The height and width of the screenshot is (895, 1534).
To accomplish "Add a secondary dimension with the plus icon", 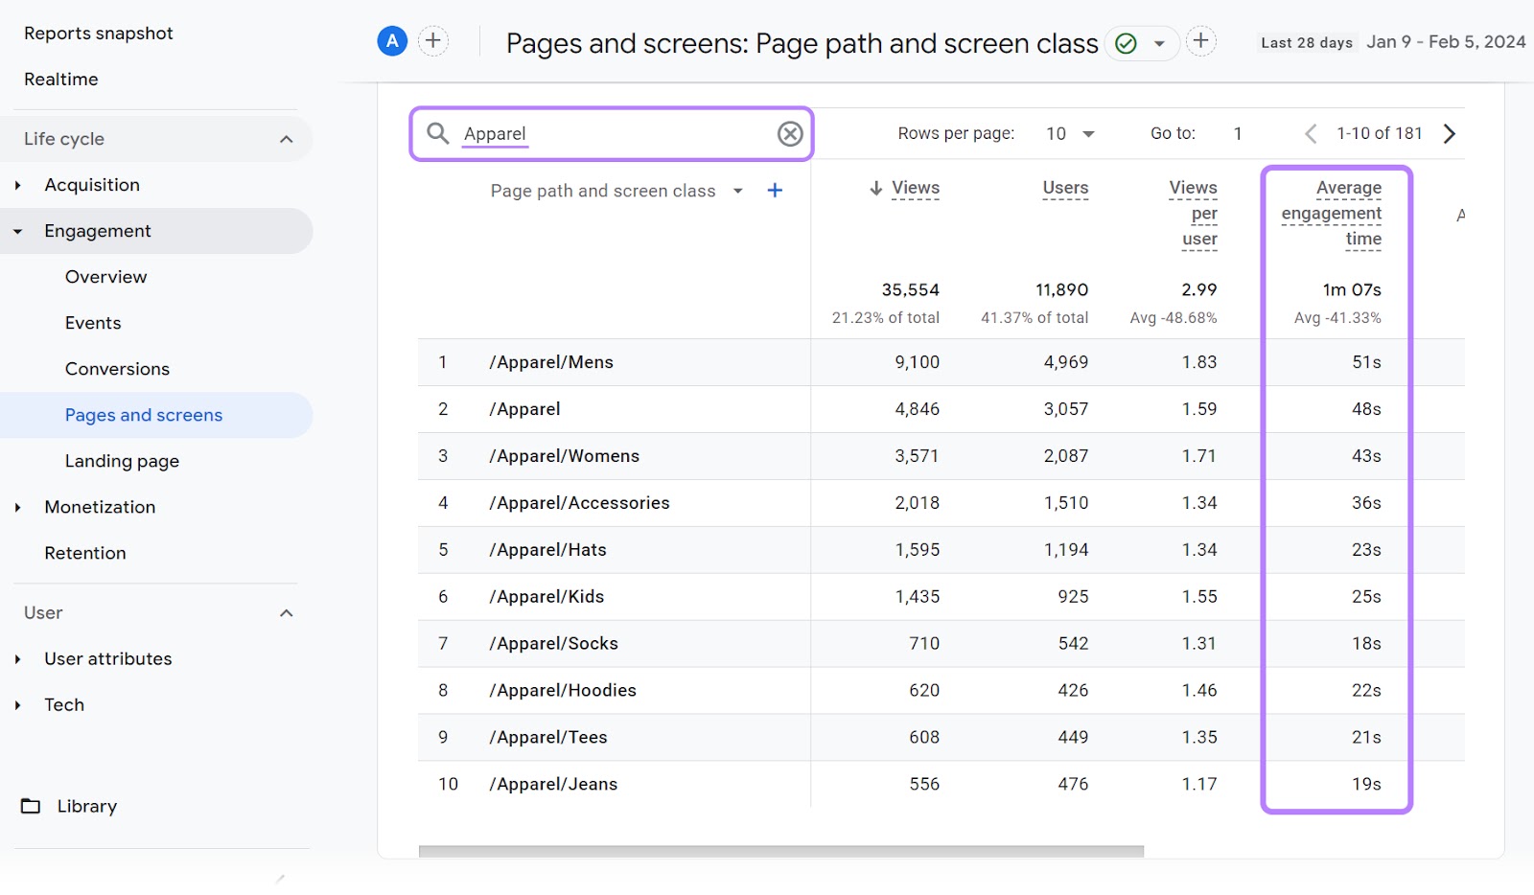I will coord(775,190).
